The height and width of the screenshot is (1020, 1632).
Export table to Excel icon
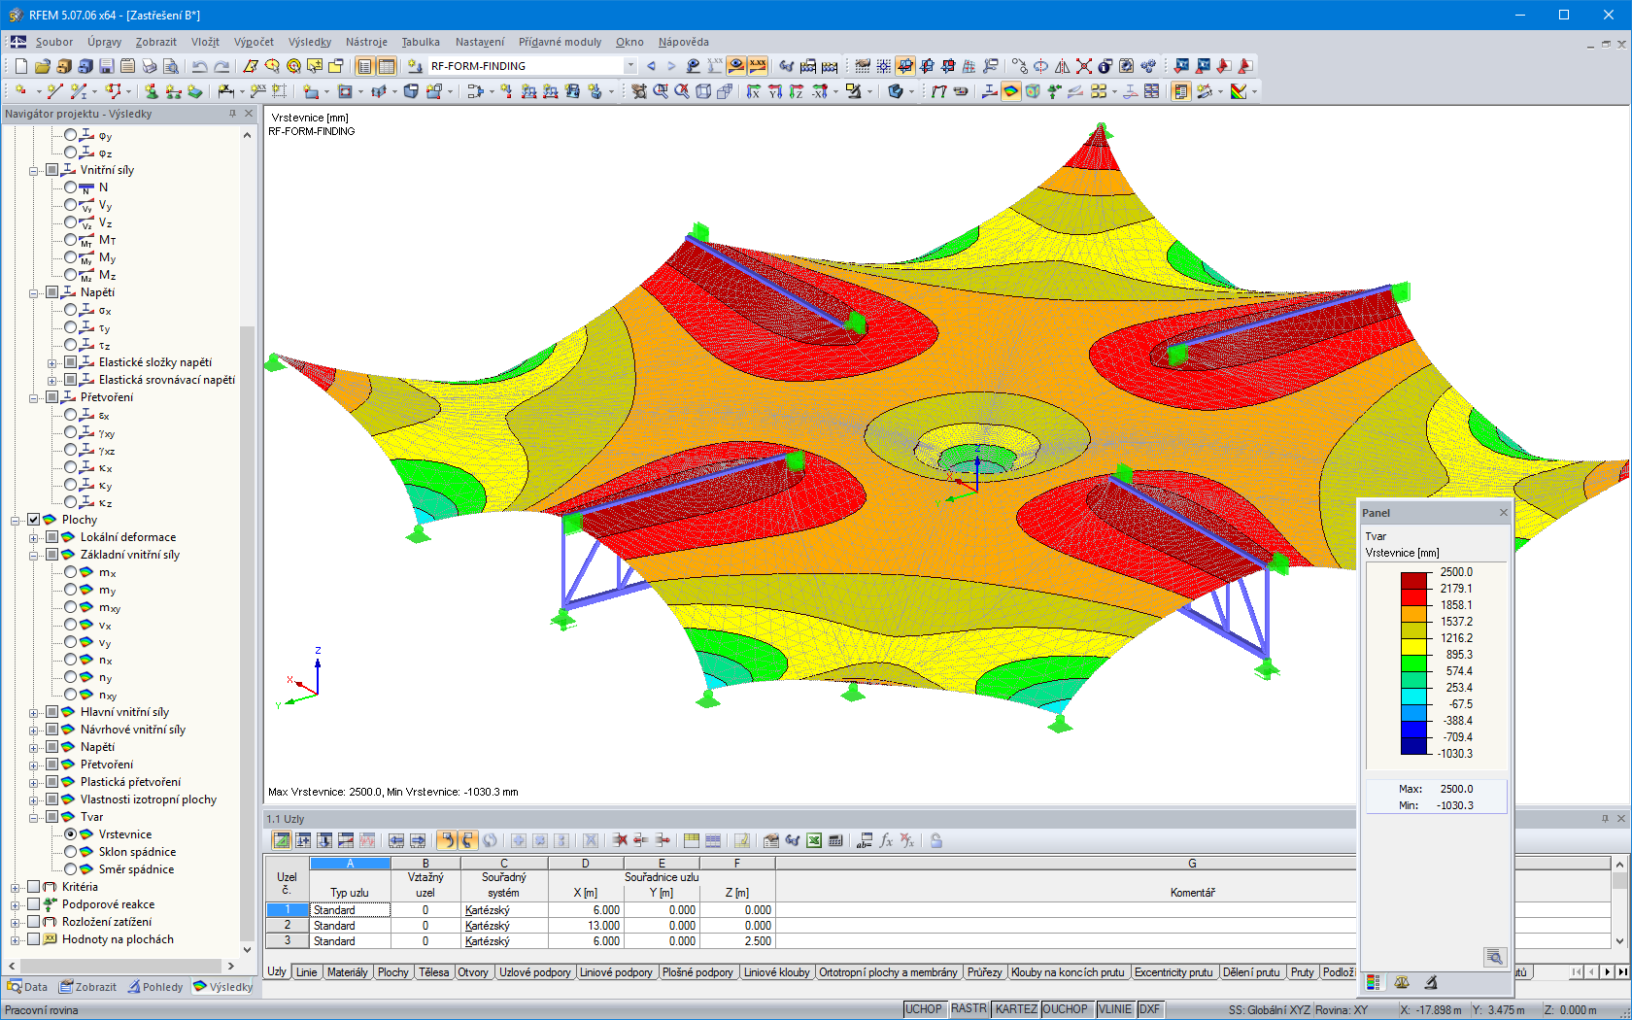[814, 840]
